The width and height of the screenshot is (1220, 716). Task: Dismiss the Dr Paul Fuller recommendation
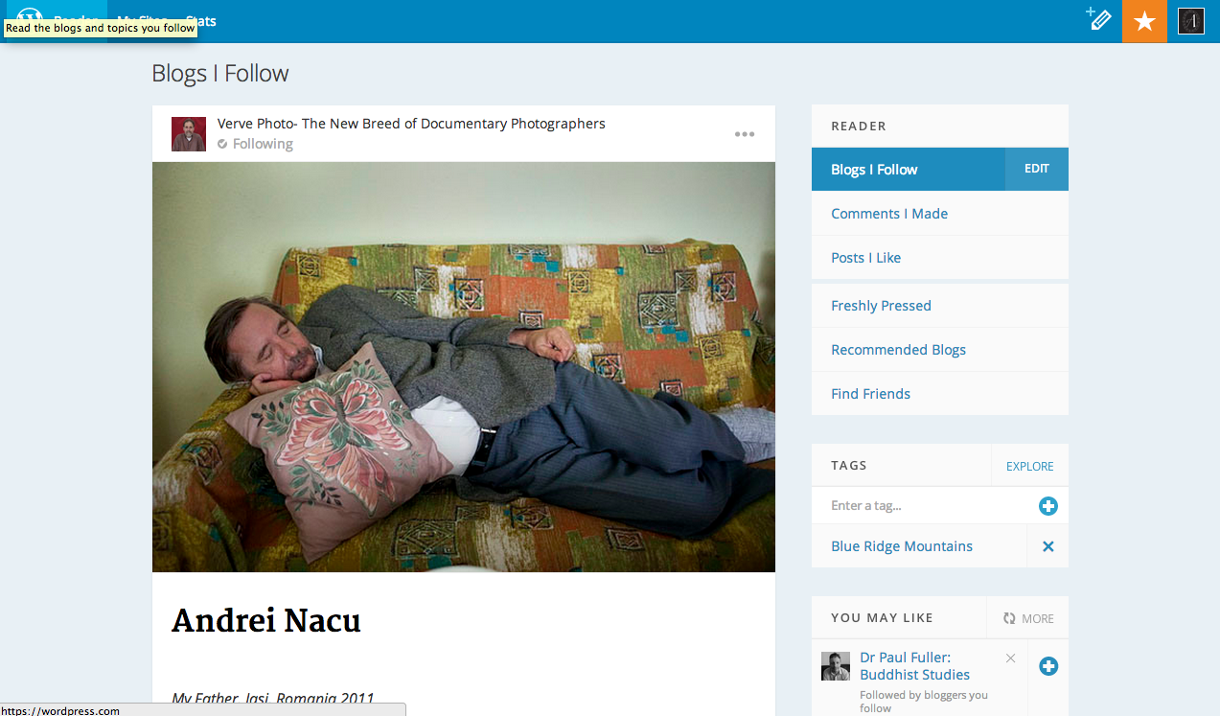[x=1010, y=658]
